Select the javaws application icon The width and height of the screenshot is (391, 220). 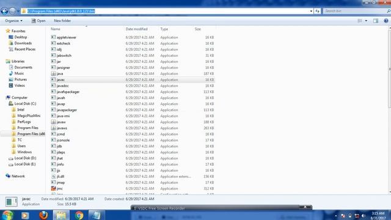click(x=53, y=128)
